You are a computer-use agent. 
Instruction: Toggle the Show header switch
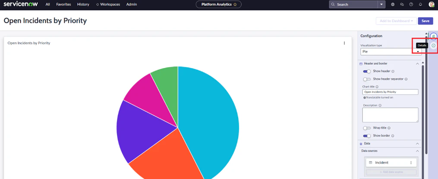tap(367, 71)
